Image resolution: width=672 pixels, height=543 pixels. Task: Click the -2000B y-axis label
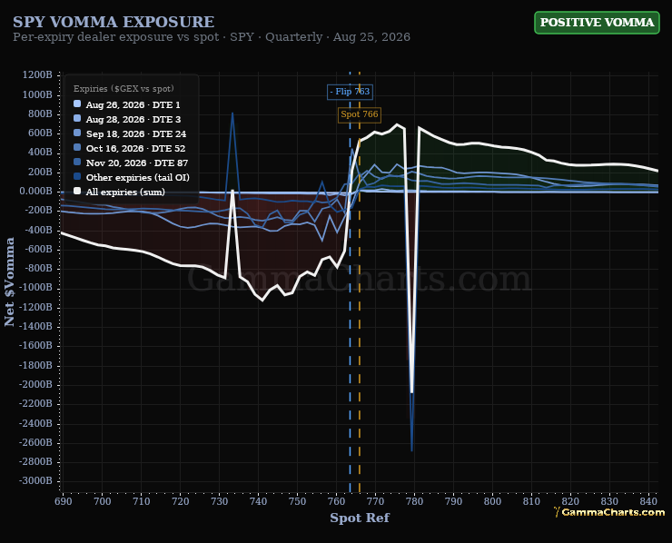click(x=35, y=384)
